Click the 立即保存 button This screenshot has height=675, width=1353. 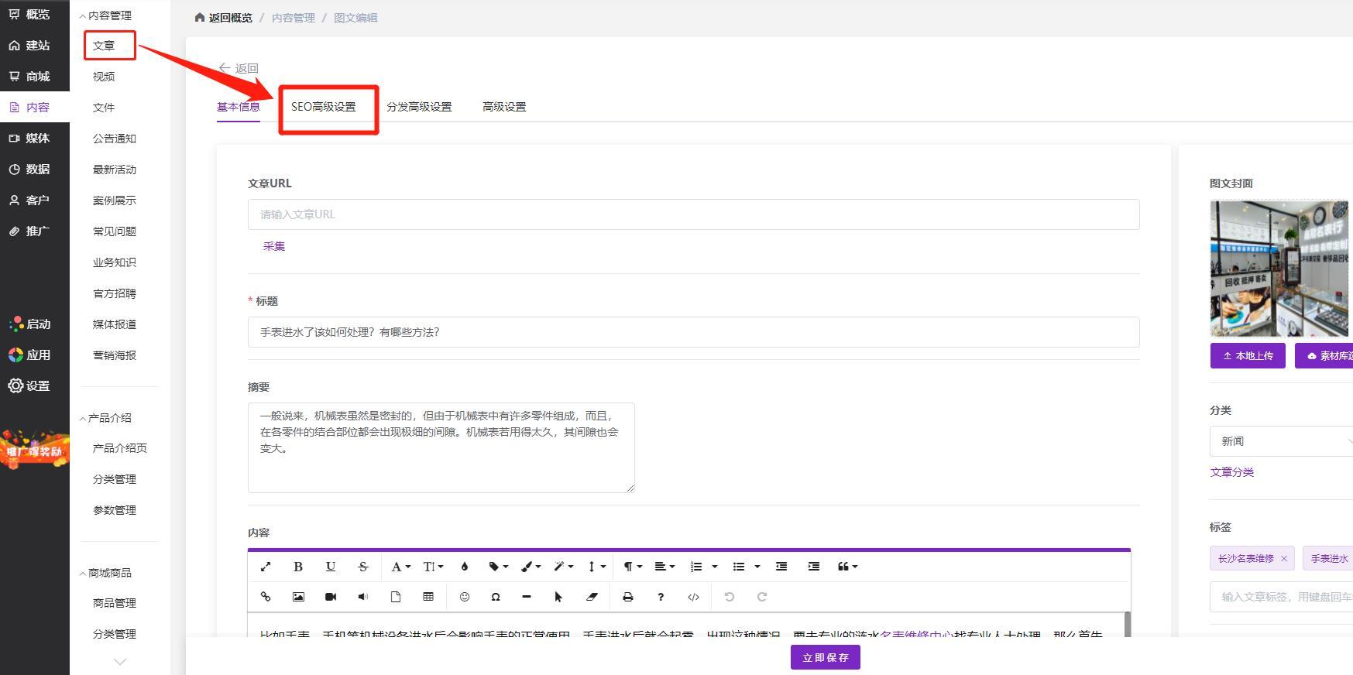(826, 657)
